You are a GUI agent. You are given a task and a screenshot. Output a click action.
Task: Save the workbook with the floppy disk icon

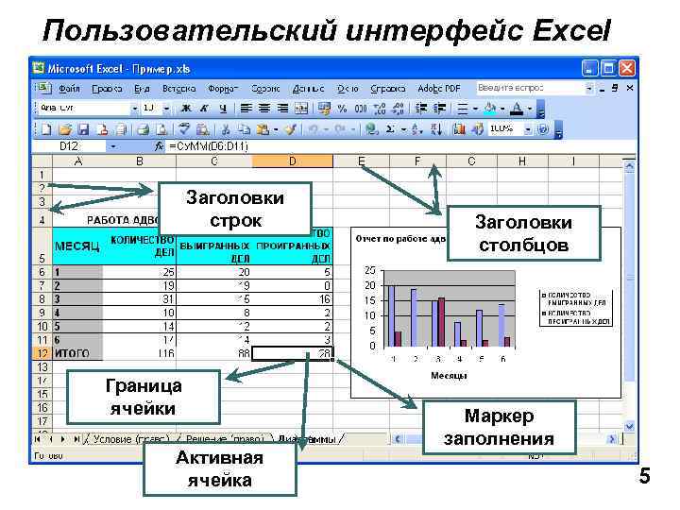coord(83,129)
